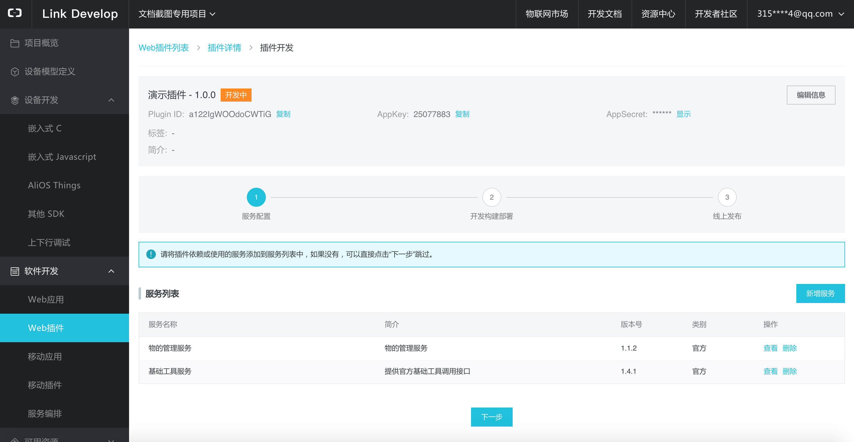
Task: Click the 插件详情 breadcrumb link
Action: [x=225, y=48]
